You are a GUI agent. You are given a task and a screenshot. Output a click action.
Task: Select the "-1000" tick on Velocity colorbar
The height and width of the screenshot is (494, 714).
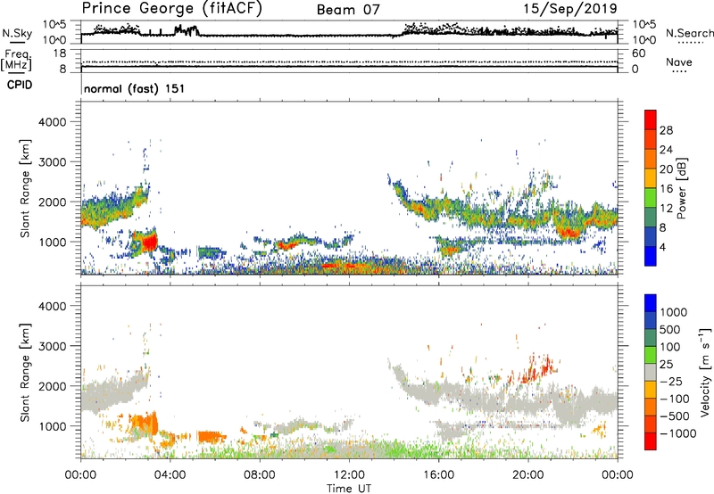click(x=678, y=433)
